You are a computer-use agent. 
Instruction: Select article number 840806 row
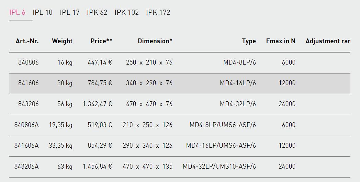(x=180, y=62)
